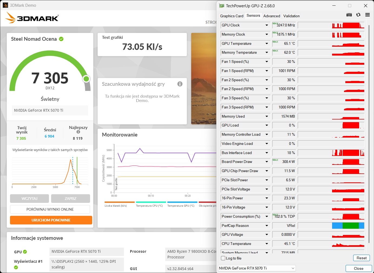Open the Board Power Draw dropdown
Viewport: 374px width, 273px height.
tap(267, 162)
